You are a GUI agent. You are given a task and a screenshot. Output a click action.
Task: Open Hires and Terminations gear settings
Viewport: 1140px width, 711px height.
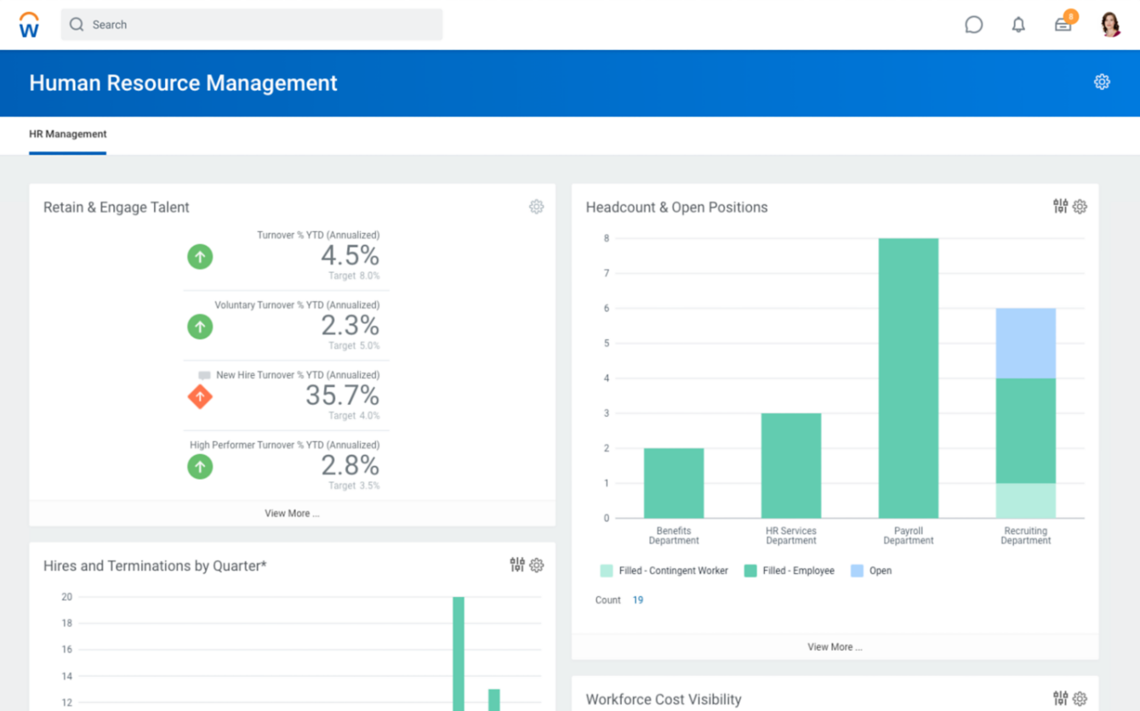coord(536,566)
